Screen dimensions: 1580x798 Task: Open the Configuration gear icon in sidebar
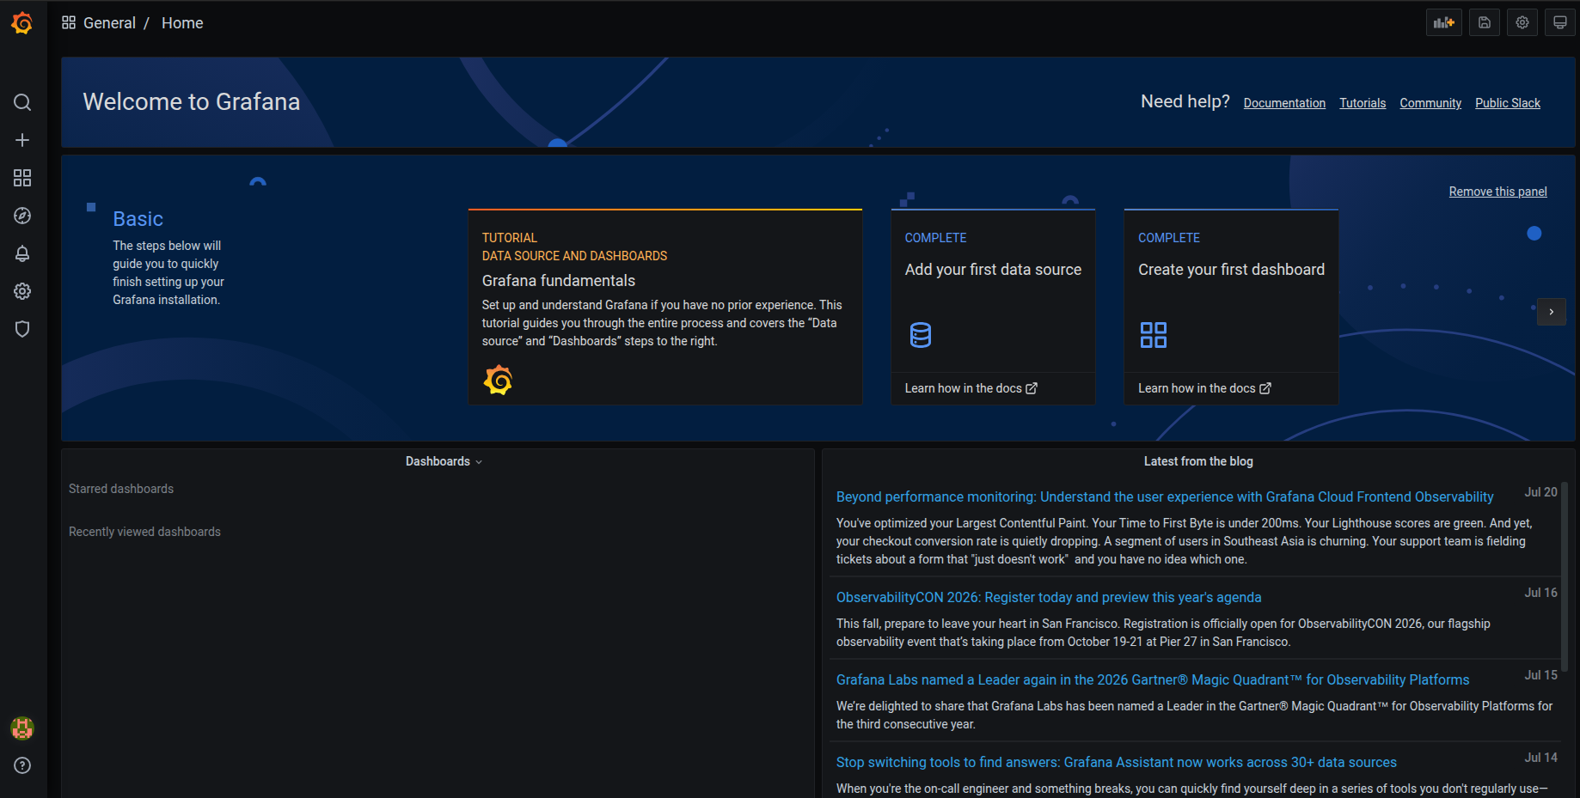tap(22, 291)
